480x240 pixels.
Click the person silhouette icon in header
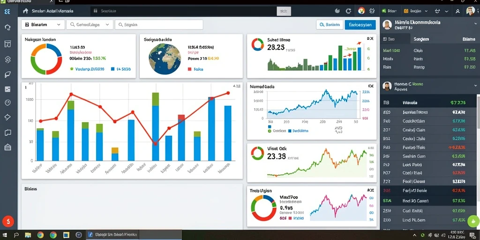coord(457,11)
